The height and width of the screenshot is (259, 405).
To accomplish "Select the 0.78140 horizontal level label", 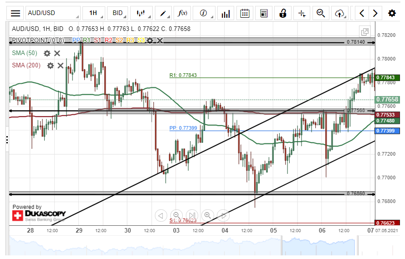I will pyautogui.click(x=356, y=42).
